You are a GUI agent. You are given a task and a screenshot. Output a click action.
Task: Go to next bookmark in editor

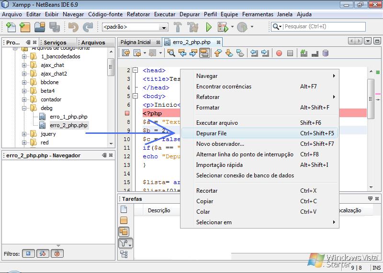[x=229, y=53]
